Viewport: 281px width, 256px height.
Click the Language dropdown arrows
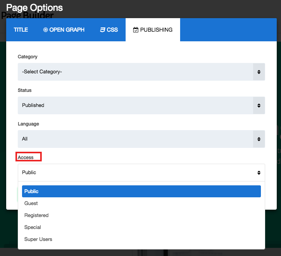[259, 139]
